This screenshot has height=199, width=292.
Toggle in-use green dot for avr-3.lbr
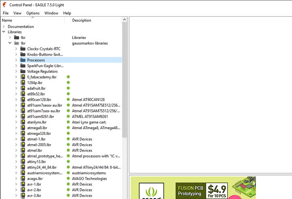(x=69, y=195)
